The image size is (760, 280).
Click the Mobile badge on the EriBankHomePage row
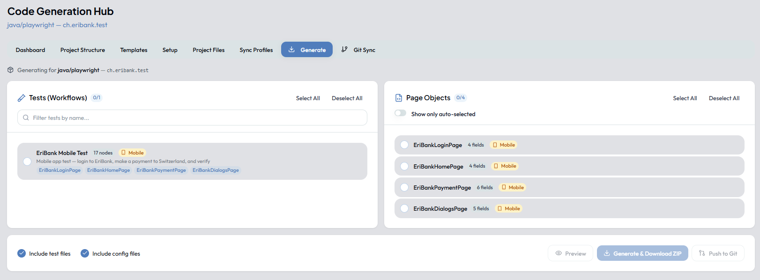(x=505, y=166)
